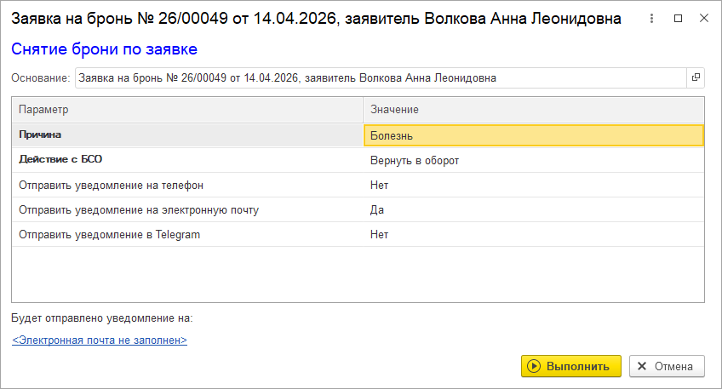The width and height of the screenshot is (722, 389).
Task: Toggle Telegram notification value 'Нет'
Action: (533, 234)
